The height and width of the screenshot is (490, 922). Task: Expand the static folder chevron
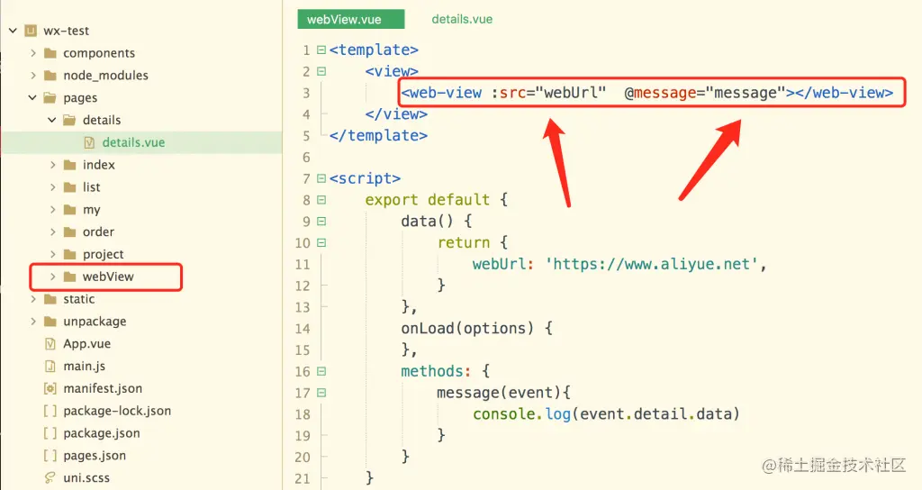point(33,299)
